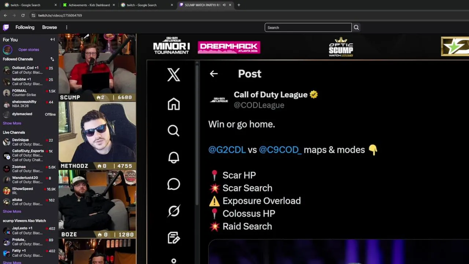The image size is (469, 264).
Task: Click the back arrow beside Post
Action: click(214, 74)
